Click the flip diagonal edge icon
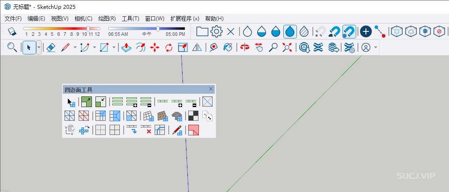This screenshot has width=449, height=192. (x=207, y=102)
